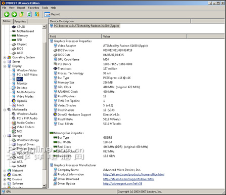This screenshot has height=195, width=226.
Task: Collapse the Display node
Action: pyautogui.click(x=5, y=66)
